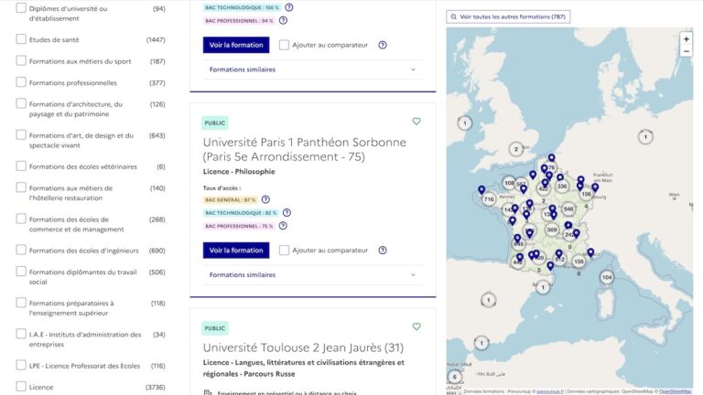Check the Etudes de santé filter

(x=21, y=40)
